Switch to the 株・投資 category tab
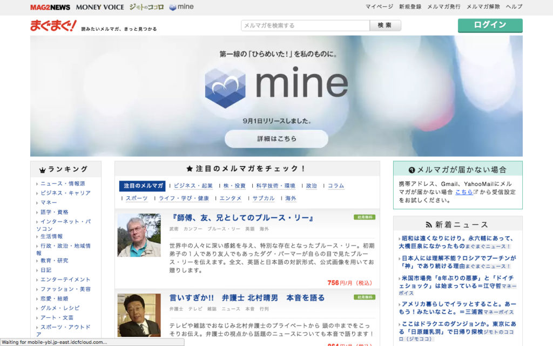Image resolution: width=553 pixels, height=346 pixels. pos(234,186)
